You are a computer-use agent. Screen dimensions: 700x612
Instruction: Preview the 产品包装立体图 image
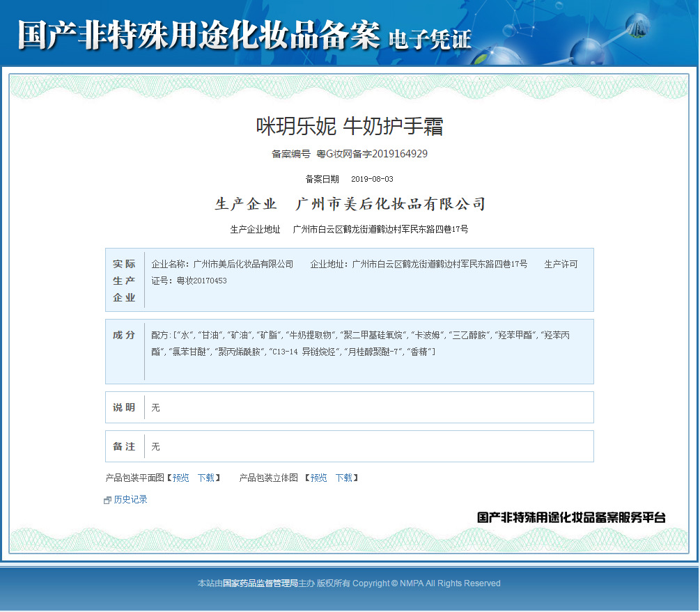[x=319, y=478]
